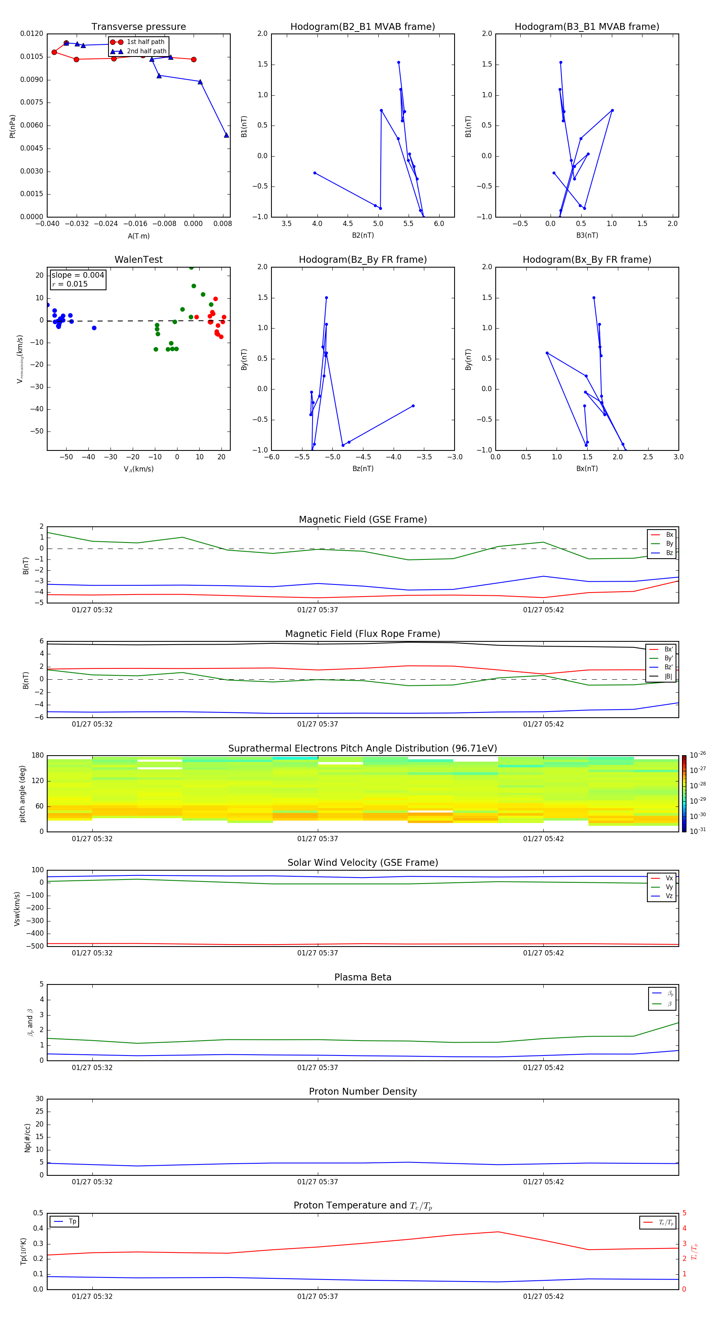Select '180' tick on pitch angle axis
This screenshot has height=1332, width=726.
(x=38, y=756)
